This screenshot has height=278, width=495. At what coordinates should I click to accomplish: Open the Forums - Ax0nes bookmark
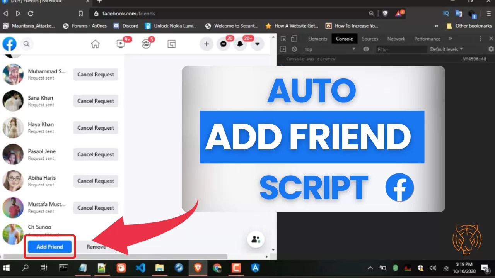tap(85, 26)
